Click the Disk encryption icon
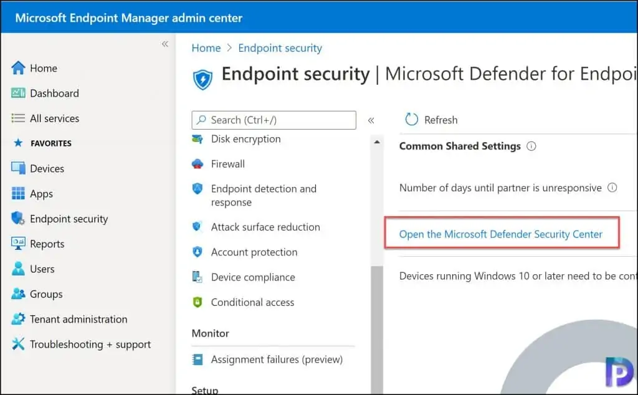Screen dimensions: 638x395 pos(198,139)
